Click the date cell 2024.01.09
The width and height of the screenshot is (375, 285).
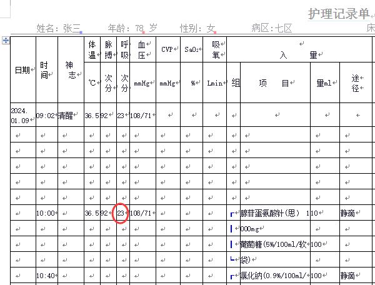coord(23,115)
